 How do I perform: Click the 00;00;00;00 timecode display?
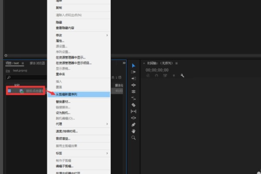tap(157, 70)
